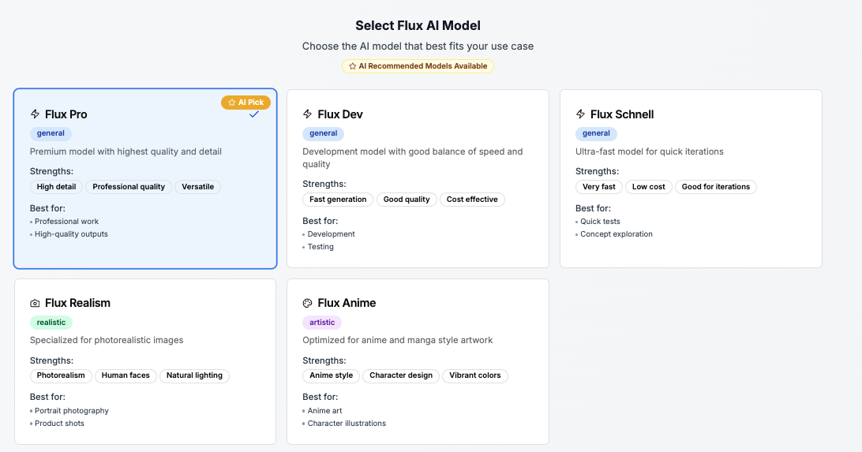
Task: Click the star icon in AI Recommended banner
Action: click(x=352, y=66)
